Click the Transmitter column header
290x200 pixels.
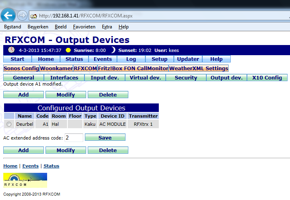coord(143,116)
